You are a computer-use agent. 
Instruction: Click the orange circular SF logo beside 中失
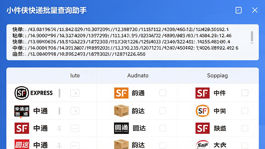point(202,111)
